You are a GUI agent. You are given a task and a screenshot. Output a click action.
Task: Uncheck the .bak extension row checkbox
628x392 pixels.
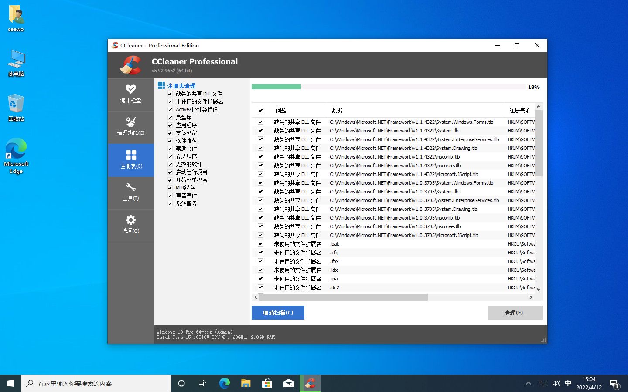point(260,244)
